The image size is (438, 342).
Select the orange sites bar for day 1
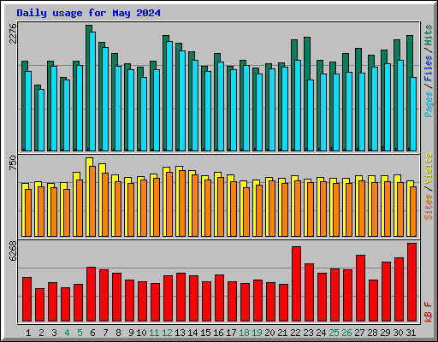point(28,213)
